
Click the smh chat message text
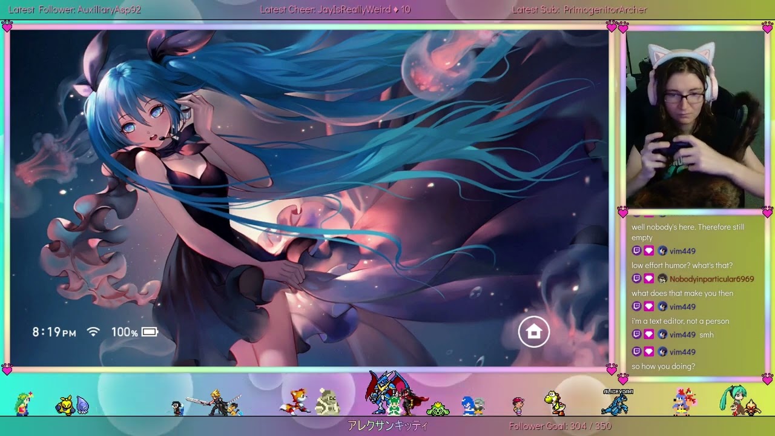click(707, 335)
